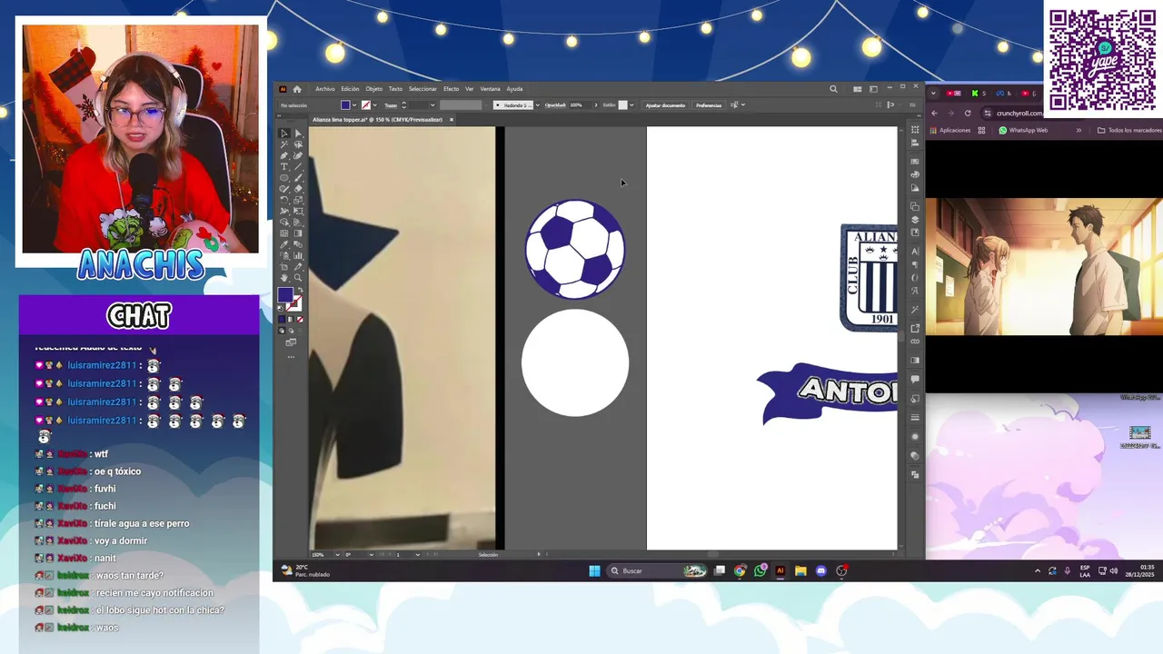
Task: Open stroke color dropdown in control bar
Action: (375, 105)
